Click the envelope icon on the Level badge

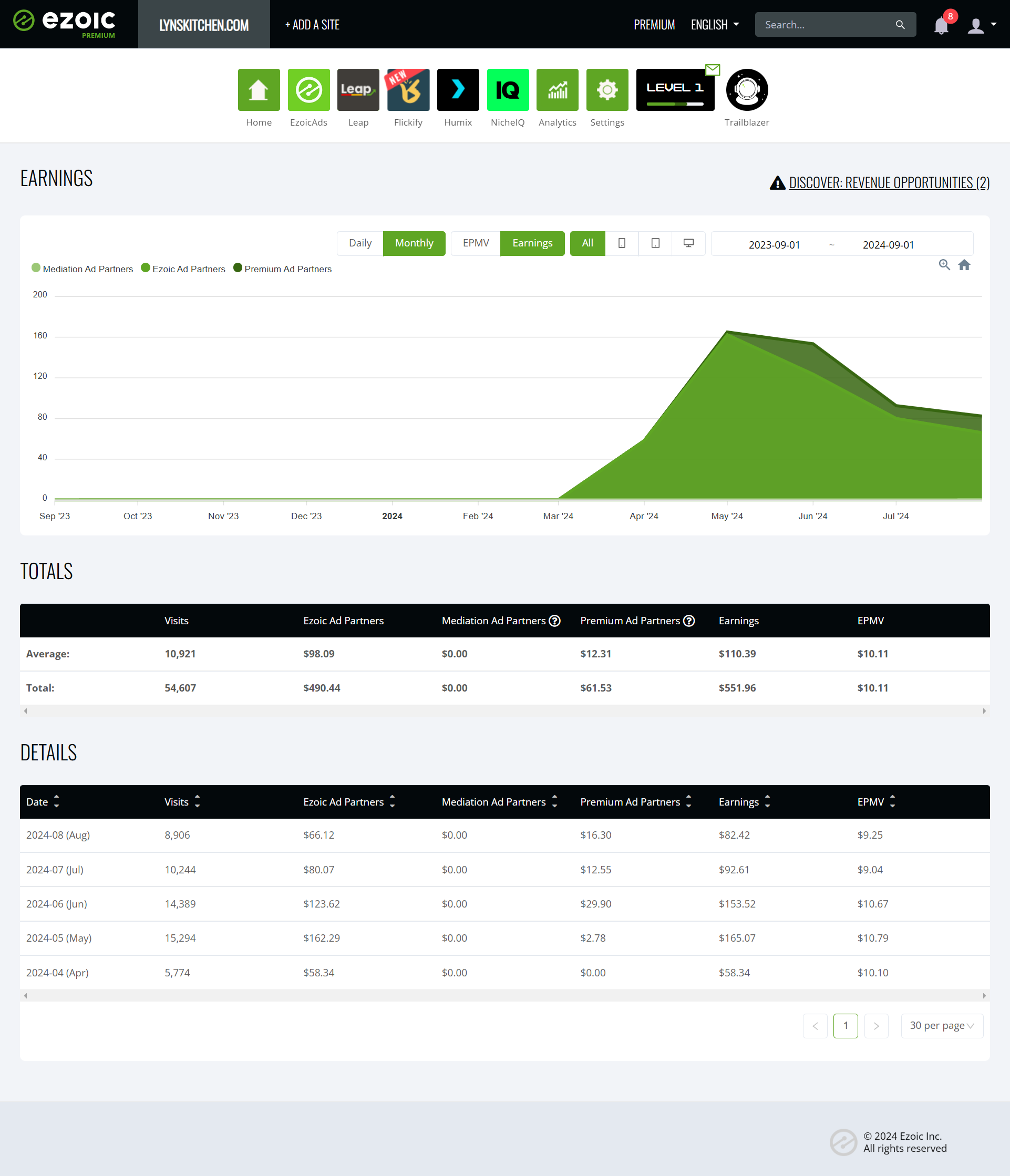pos(713,70)
